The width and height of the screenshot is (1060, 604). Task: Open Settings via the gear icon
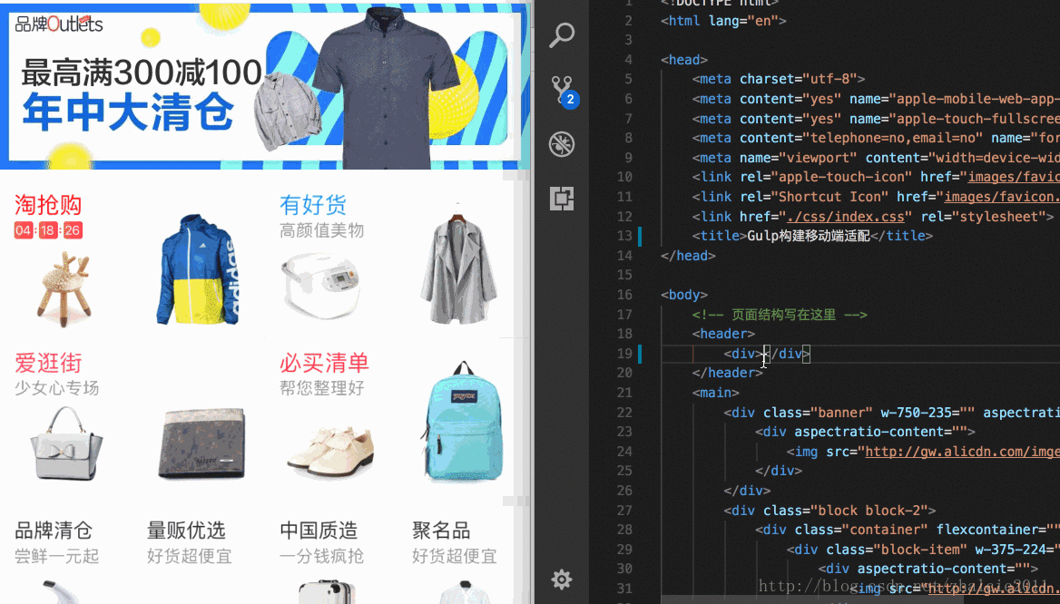coord(562,579)
